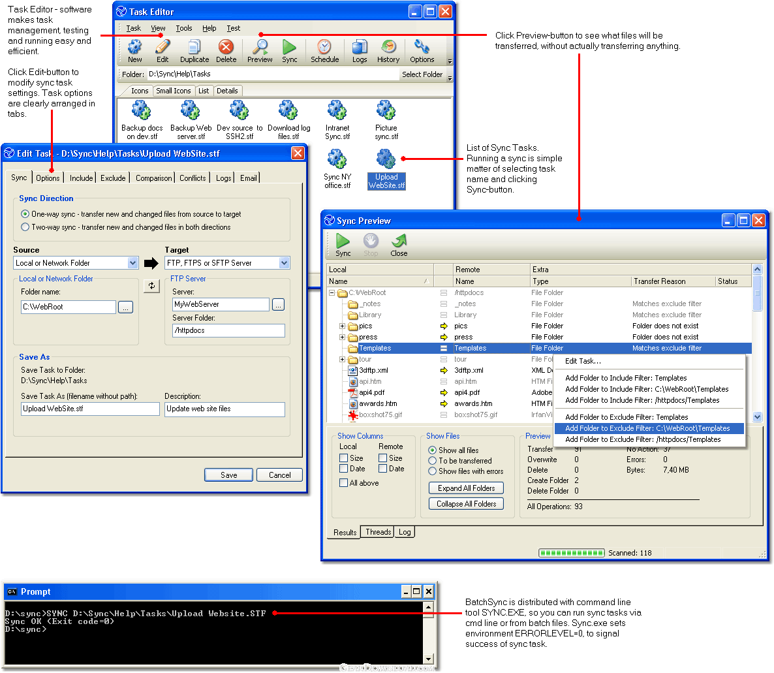Click the scan progress bar in Sync Preview
This screenshot has height=673, width=774.
click(x=572, y=553)
